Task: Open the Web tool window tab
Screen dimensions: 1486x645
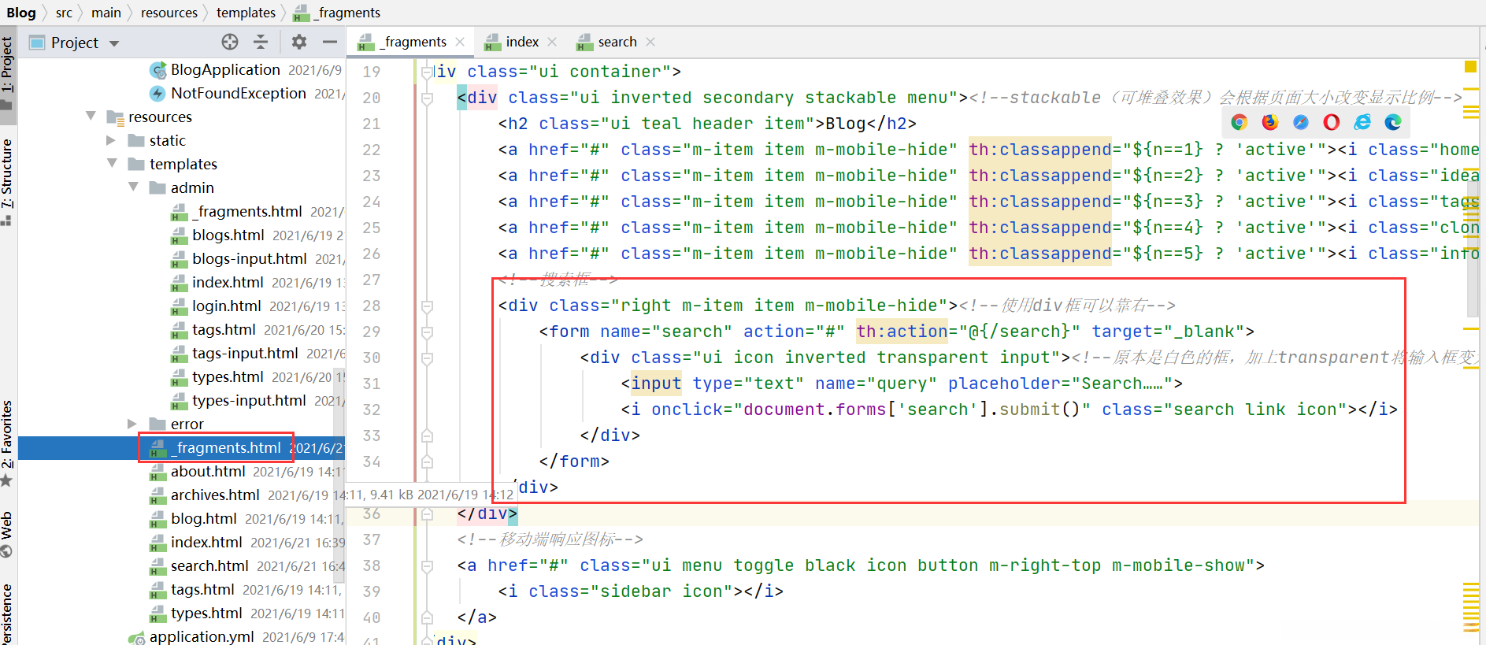Action: click(8, 534)
